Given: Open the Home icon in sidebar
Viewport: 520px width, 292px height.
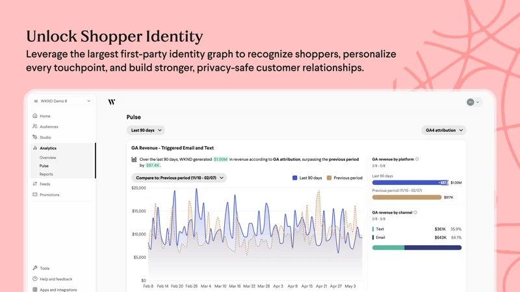Looking at the screenshot, I should [35, 116].
